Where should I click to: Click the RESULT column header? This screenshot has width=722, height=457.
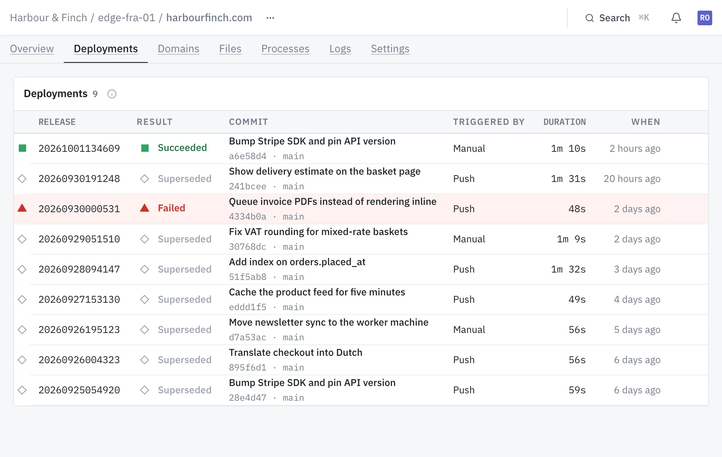click(x=154, y=122)
